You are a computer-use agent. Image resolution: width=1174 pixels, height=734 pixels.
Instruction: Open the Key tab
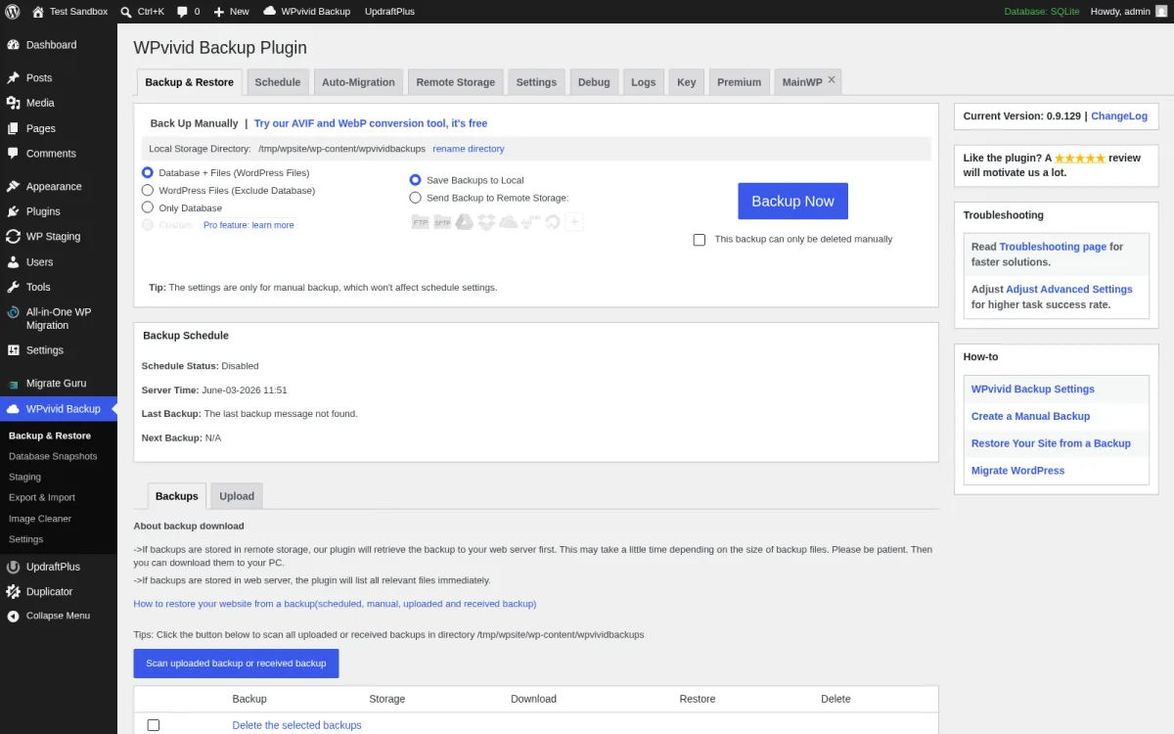687,82
